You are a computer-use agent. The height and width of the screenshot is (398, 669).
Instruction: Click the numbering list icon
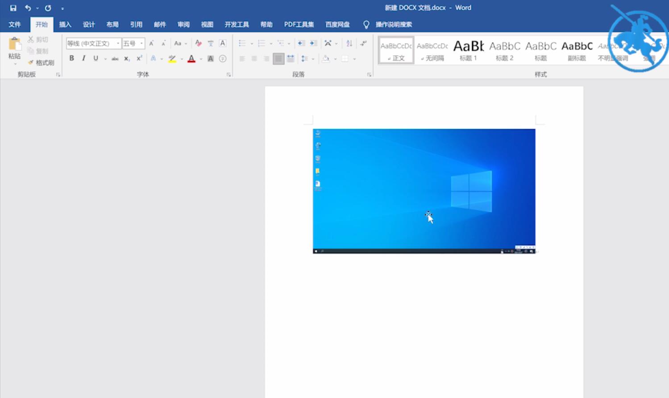pos(262,43)
